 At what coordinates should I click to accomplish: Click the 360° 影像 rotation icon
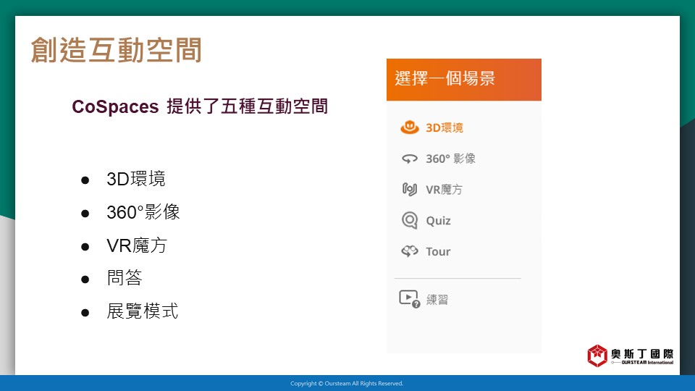[410, 159]
